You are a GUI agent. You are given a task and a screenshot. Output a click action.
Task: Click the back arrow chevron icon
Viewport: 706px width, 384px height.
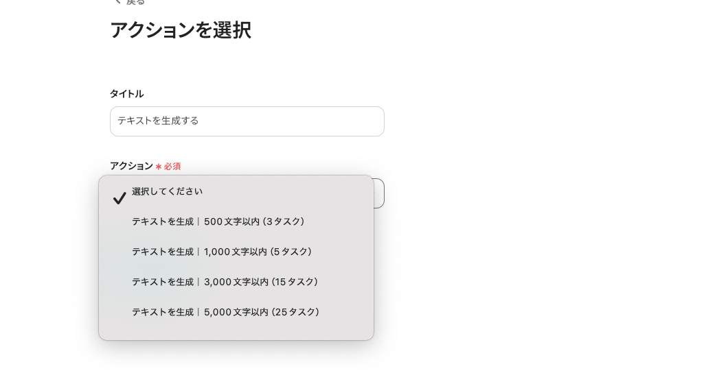116,2
